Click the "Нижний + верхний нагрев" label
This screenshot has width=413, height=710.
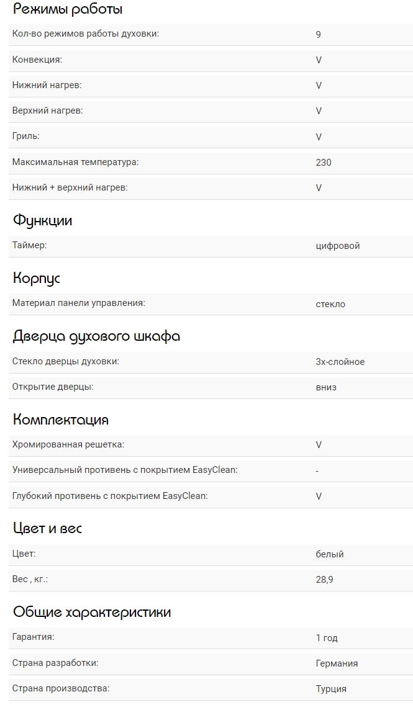70,187
